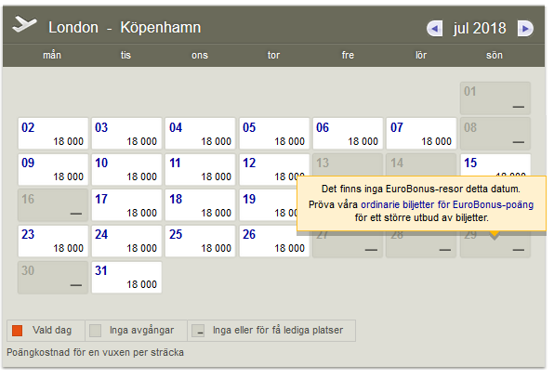
Task: Click the dash legend icon for lediga platser
Action: click(x=198, y=331)
